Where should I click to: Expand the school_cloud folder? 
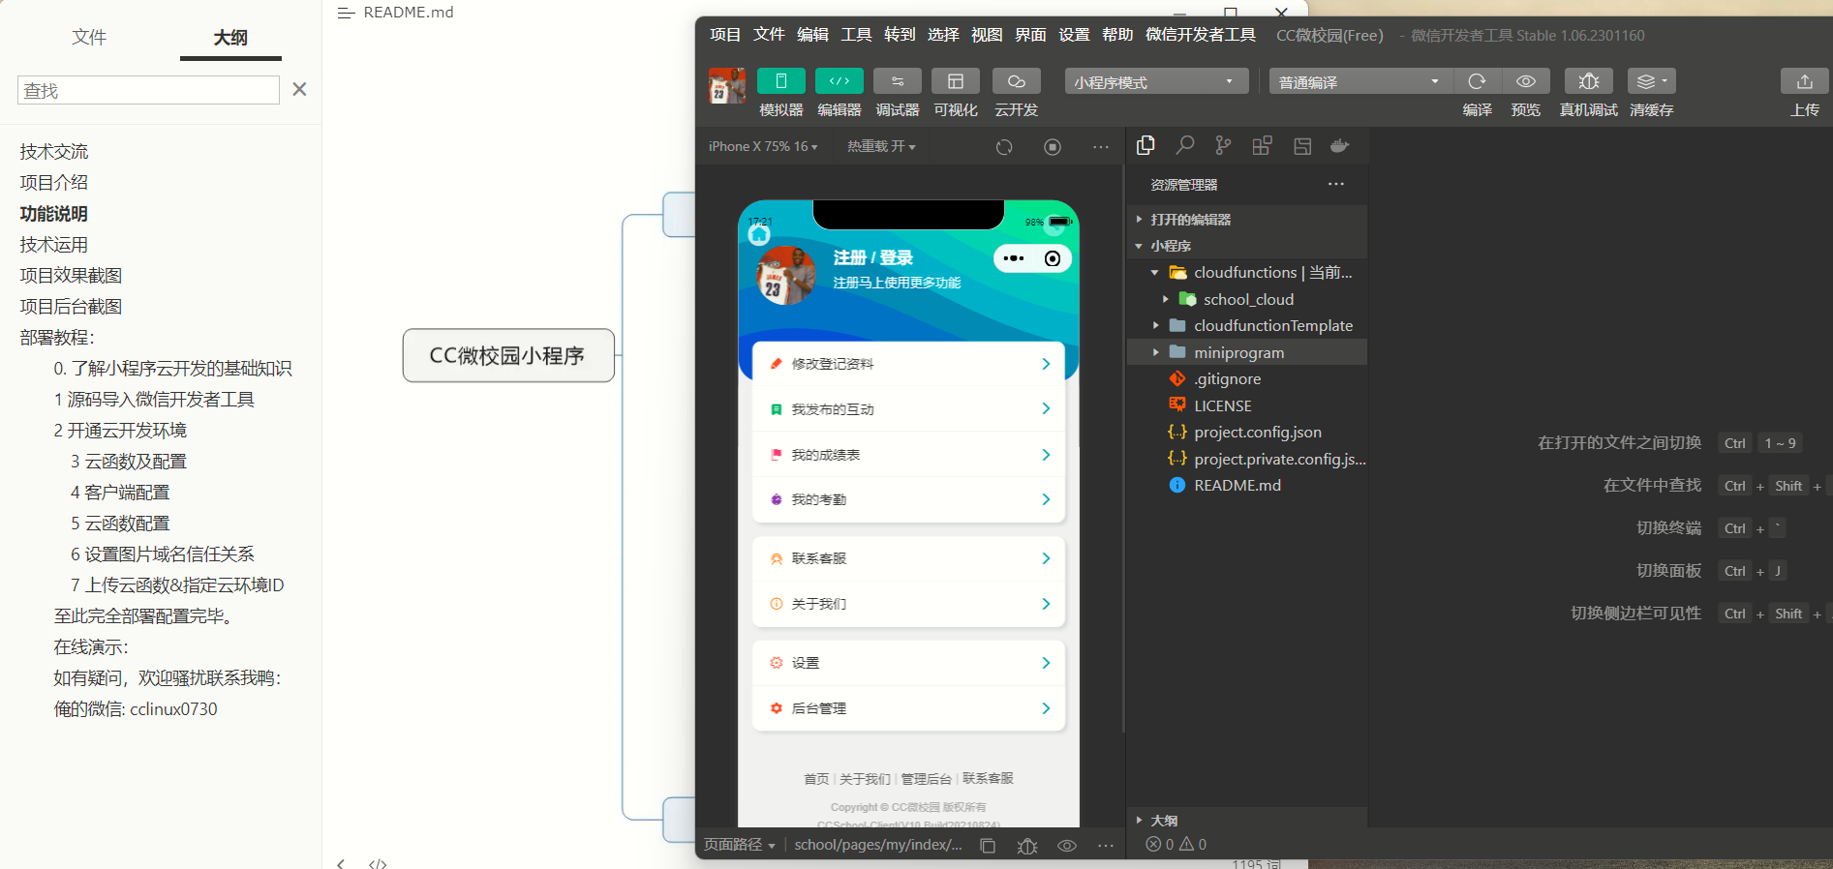point(1247,299)
